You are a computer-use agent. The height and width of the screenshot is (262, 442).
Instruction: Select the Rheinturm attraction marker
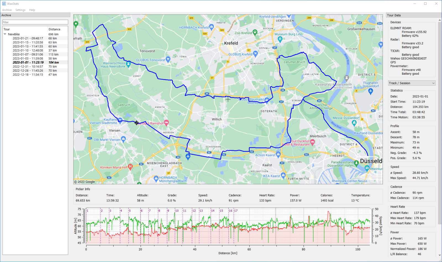coord(367,168)
